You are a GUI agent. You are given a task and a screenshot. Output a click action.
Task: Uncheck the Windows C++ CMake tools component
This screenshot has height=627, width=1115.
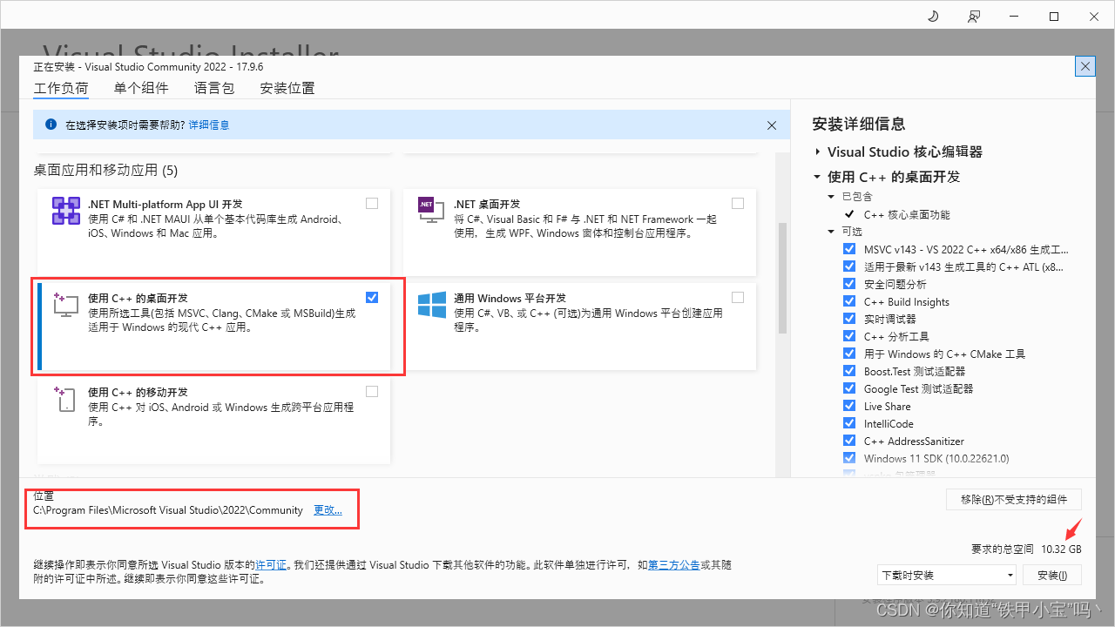[849, 354]
